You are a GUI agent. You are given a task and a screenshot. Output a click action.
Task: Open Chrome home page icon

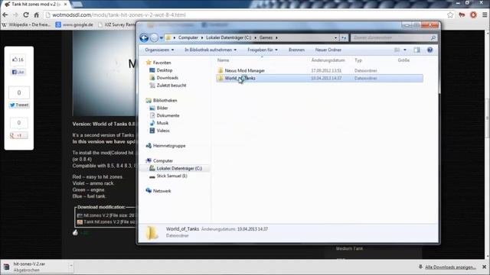pos(36,15)
